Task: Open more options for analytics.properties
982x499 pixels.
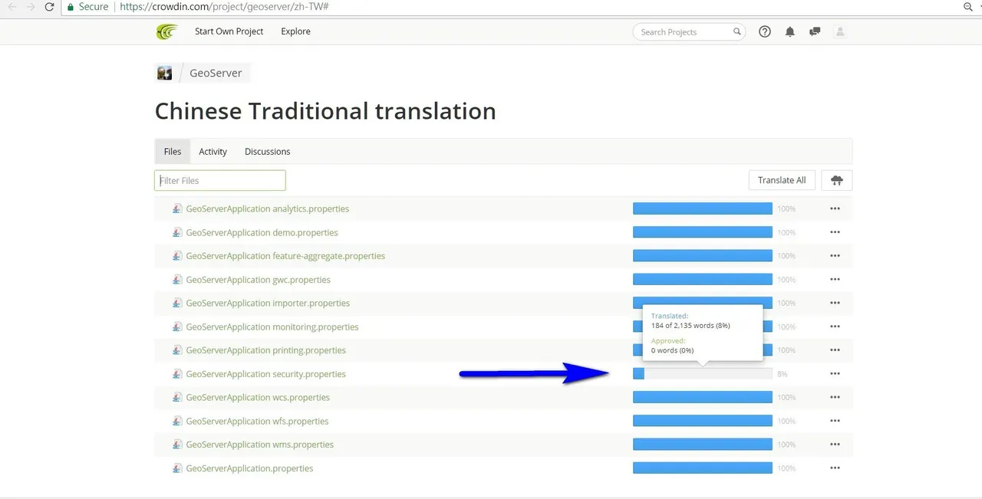Action: point(835,208)
